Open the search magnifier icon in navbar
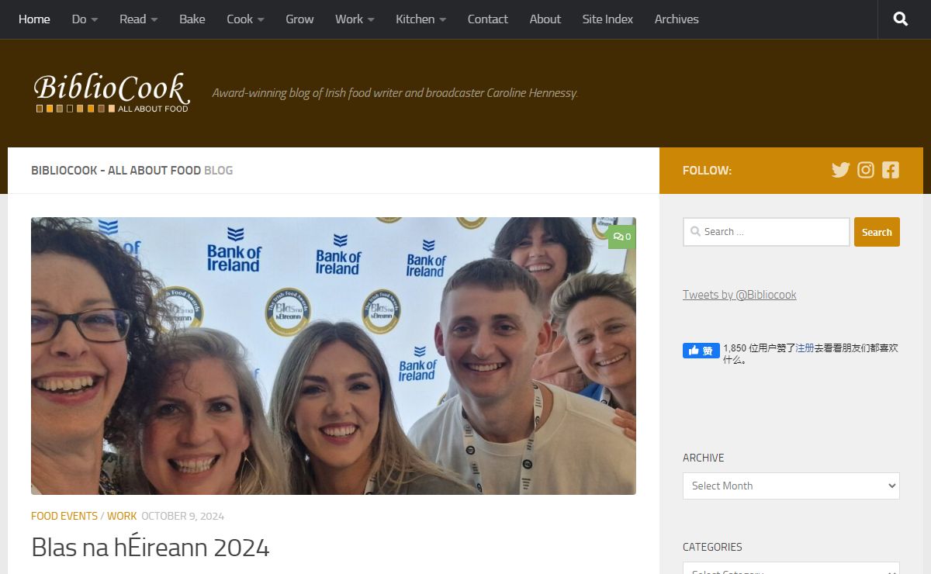The width and height of the screenshot is (931, 574). (900, 19)
